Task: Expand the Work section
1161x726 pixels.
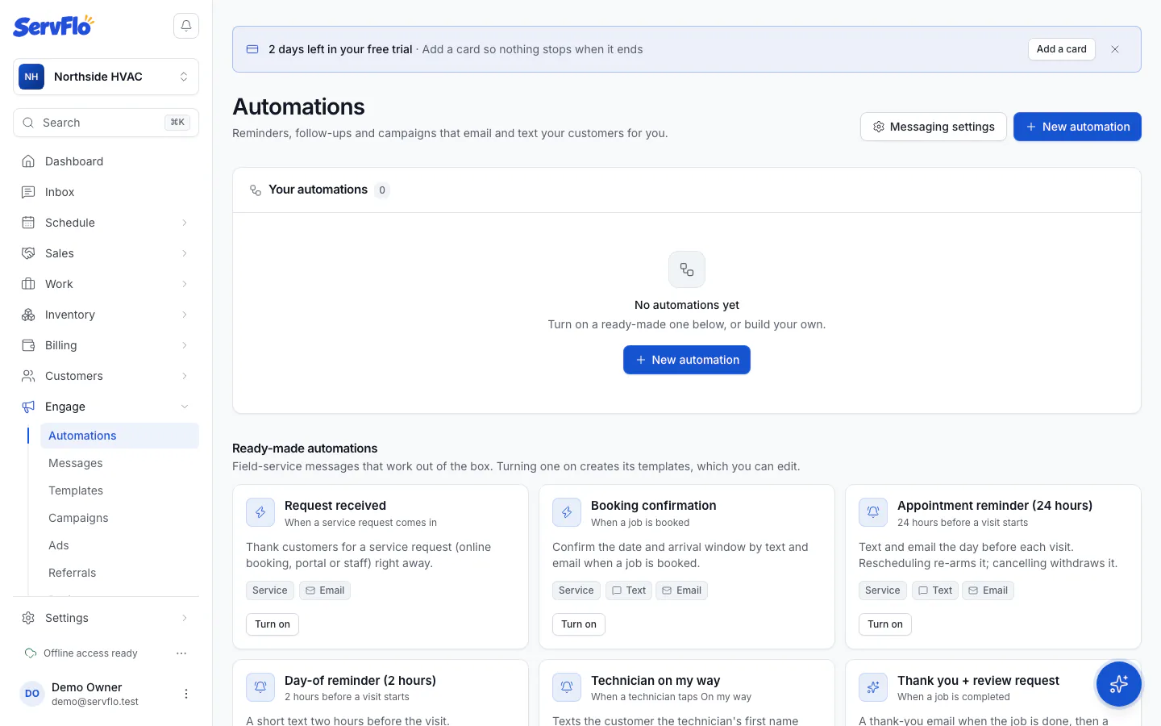Action: (106, 284)
